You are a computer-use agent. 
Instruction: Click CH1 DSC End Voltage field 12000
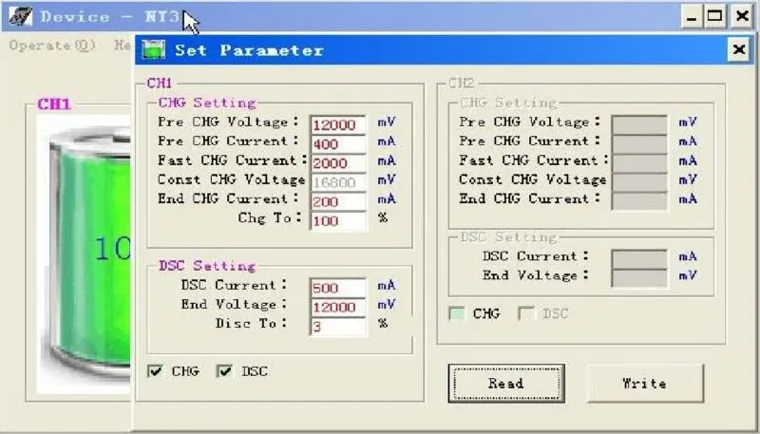[x=338, y=307]
